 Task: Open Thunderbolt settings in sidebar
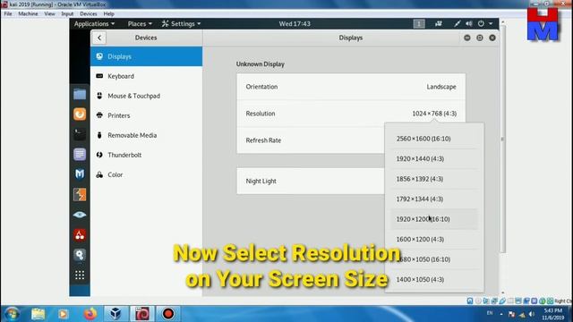146,155
